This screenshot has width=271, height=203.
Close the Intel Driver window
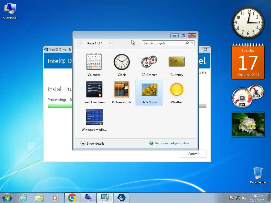pyautogui.click(x=206, y=49)
